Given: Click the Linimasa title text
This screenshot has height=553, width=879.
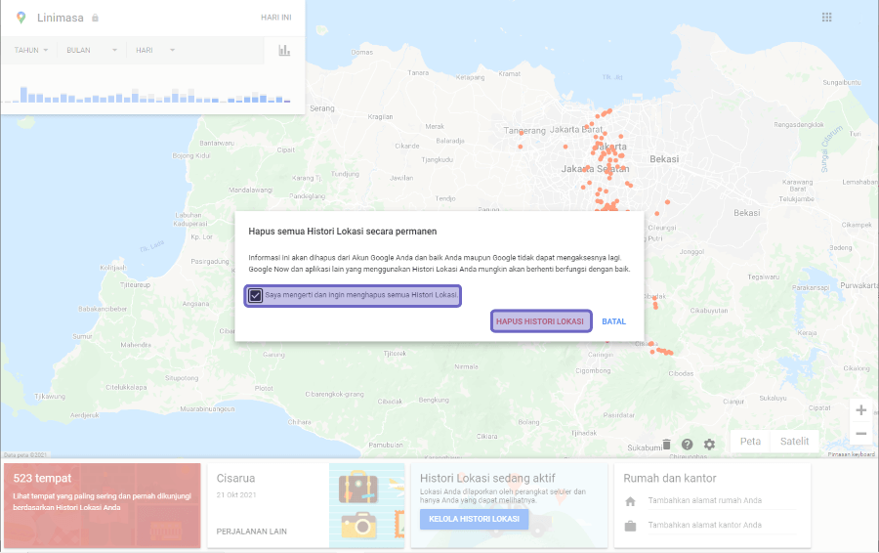Looking at the screenshot, I should click(x=60, y=18).
